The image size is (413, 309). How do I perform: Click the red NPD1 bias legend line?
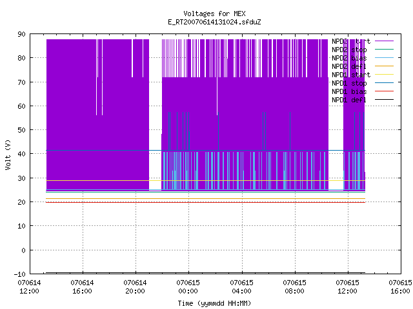[x=384, y=91]
